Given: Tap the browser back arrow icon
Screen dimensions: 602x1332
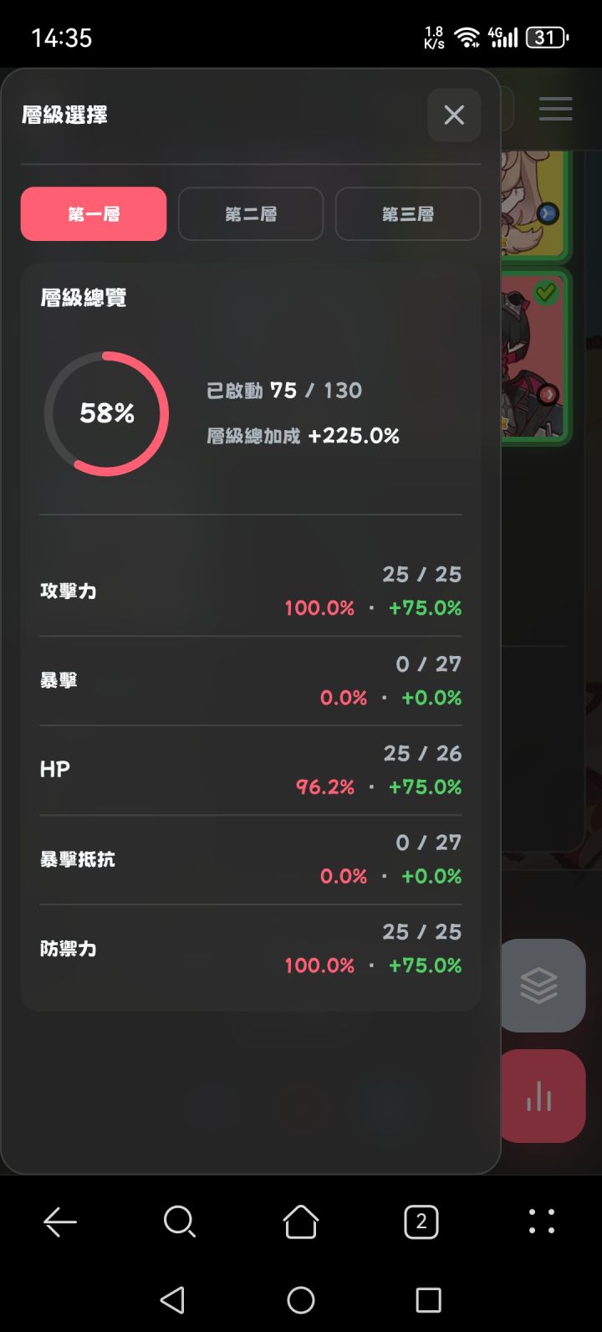Looking at the screenshot, I should 60,1222.
